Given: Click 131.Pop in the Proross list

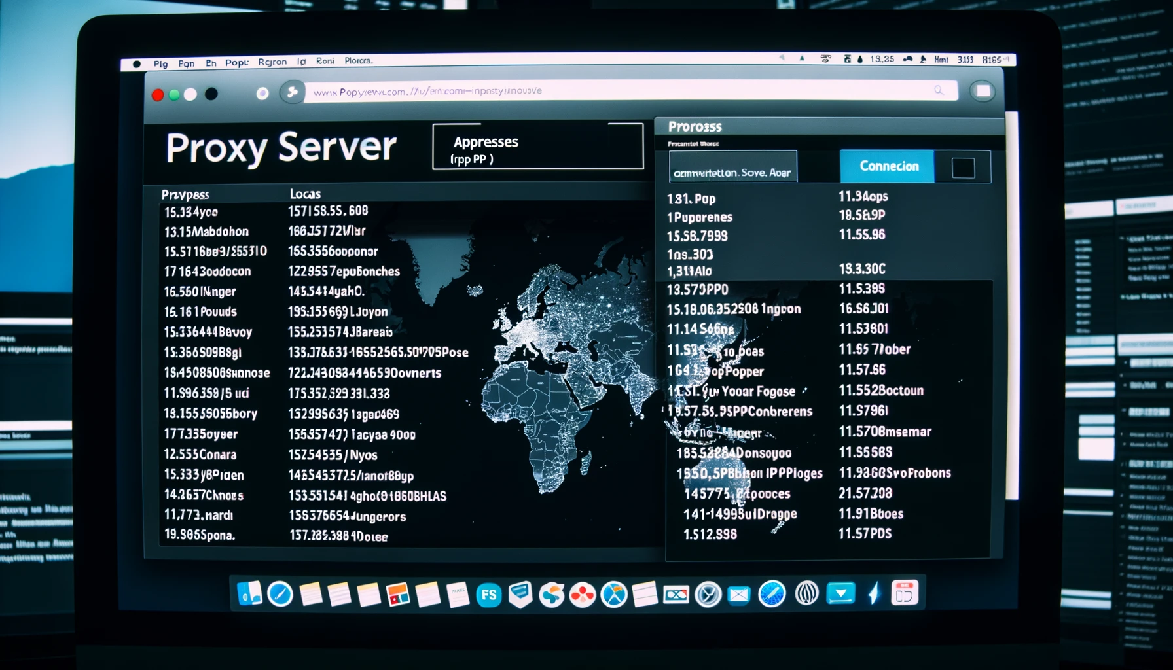Looking at the screenshot, I should (x=691, y=199).
